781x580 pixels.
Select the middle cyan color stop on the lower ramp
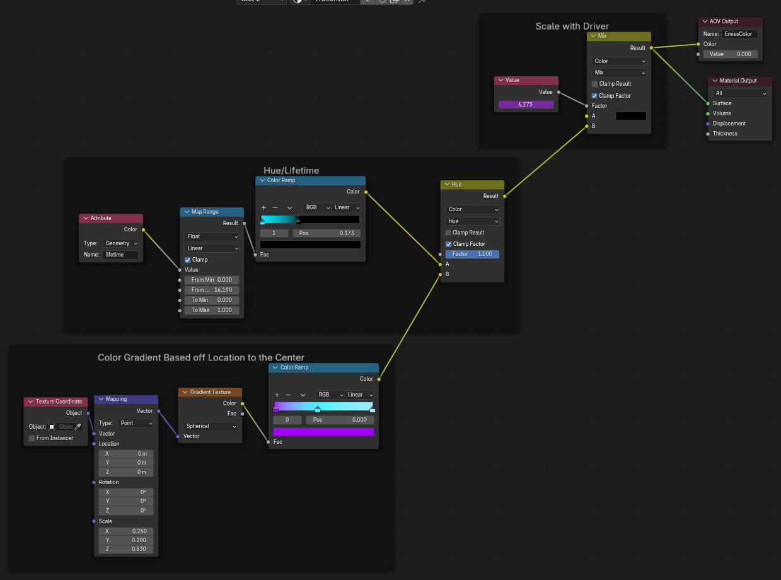[x=318, y=410]
